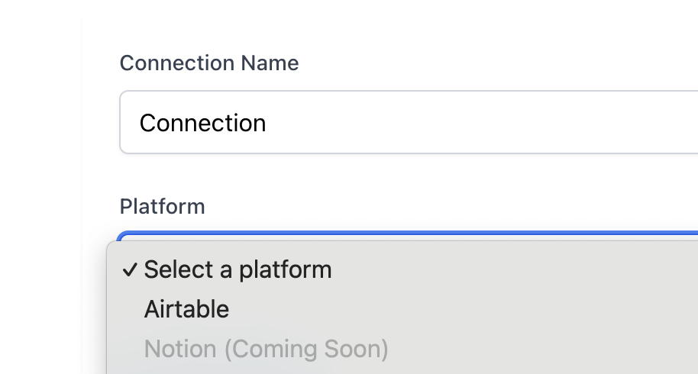The width and height of the screenshot is (698, 374).
Task: Click the greyed-out Notion (Coming Soon) option
Action: (x=266, y=349)
